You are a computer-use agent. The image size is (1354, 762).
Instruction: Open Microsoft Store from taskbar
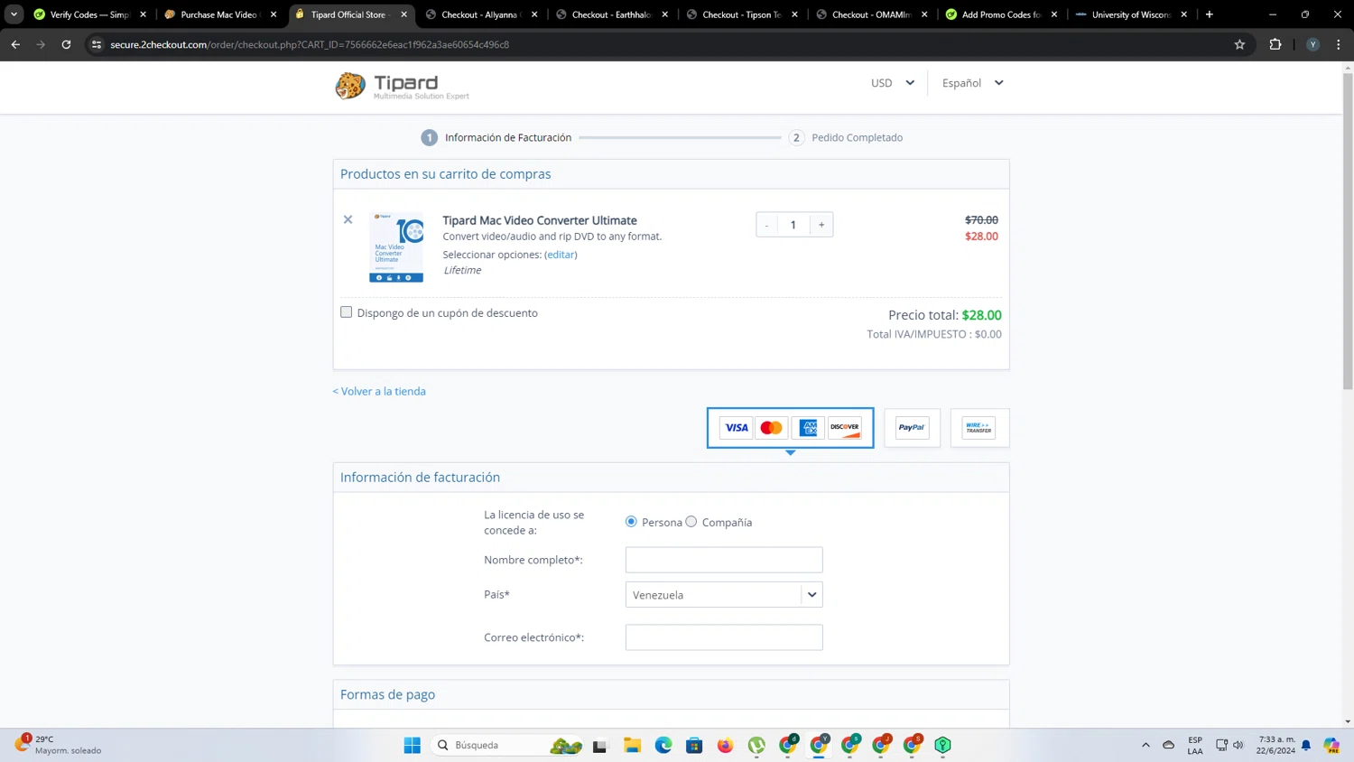click(694, 745)
